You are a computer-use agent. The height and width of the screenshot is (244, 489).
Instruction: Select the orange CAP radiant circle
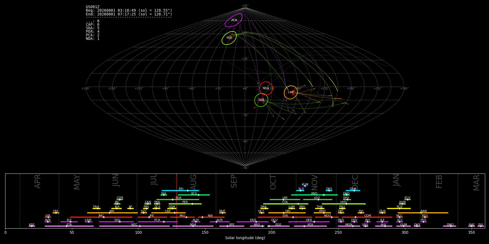point(291,92)
